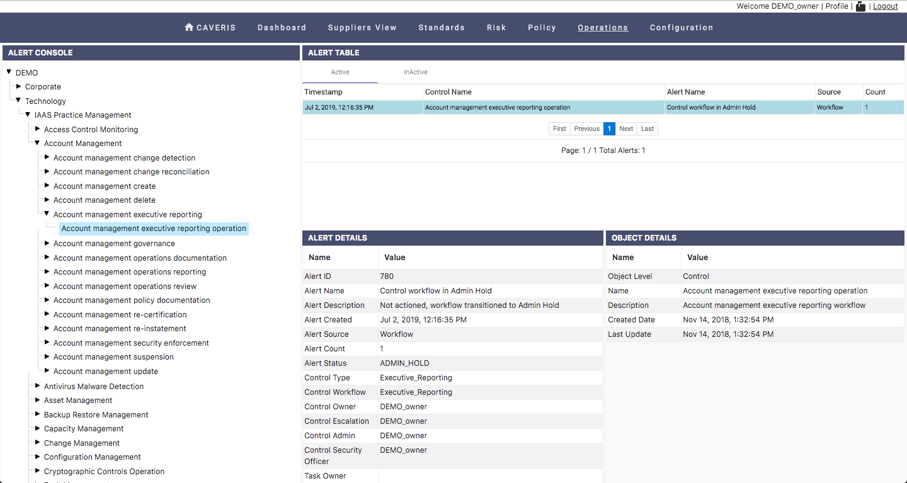Select the Jul 2, 2019 alert row
This screenshot has height=483, width=907.
click(x=603, y=107)
